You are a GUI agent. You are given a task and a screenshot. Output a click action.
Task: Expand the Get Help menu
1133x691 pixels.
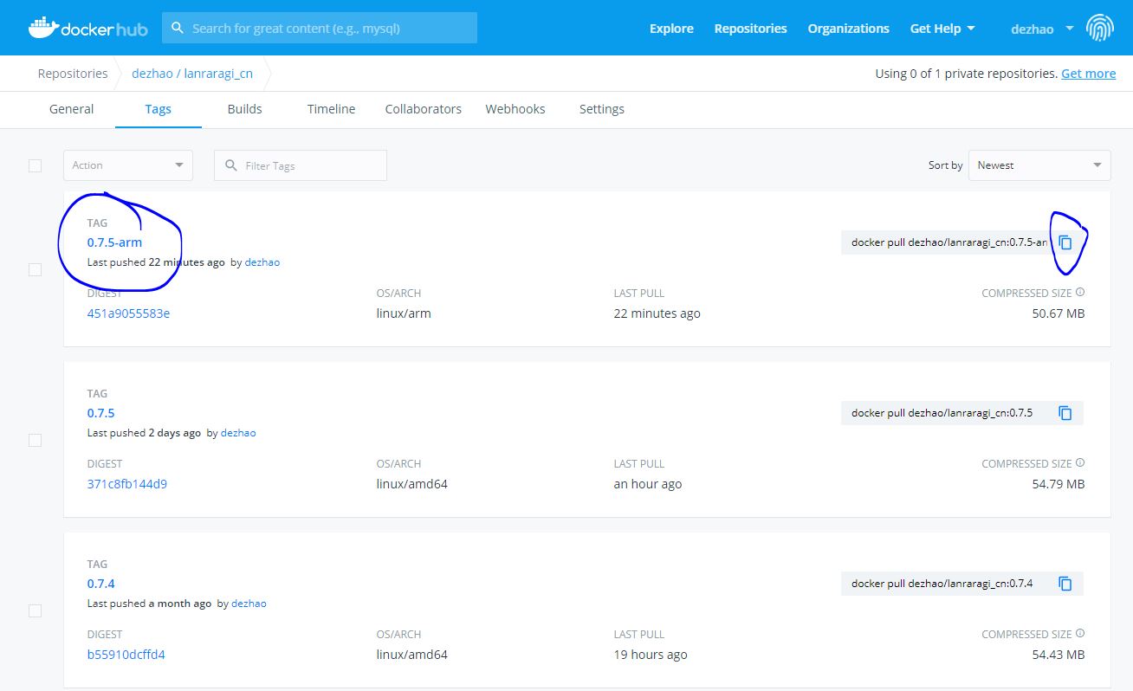942,29
